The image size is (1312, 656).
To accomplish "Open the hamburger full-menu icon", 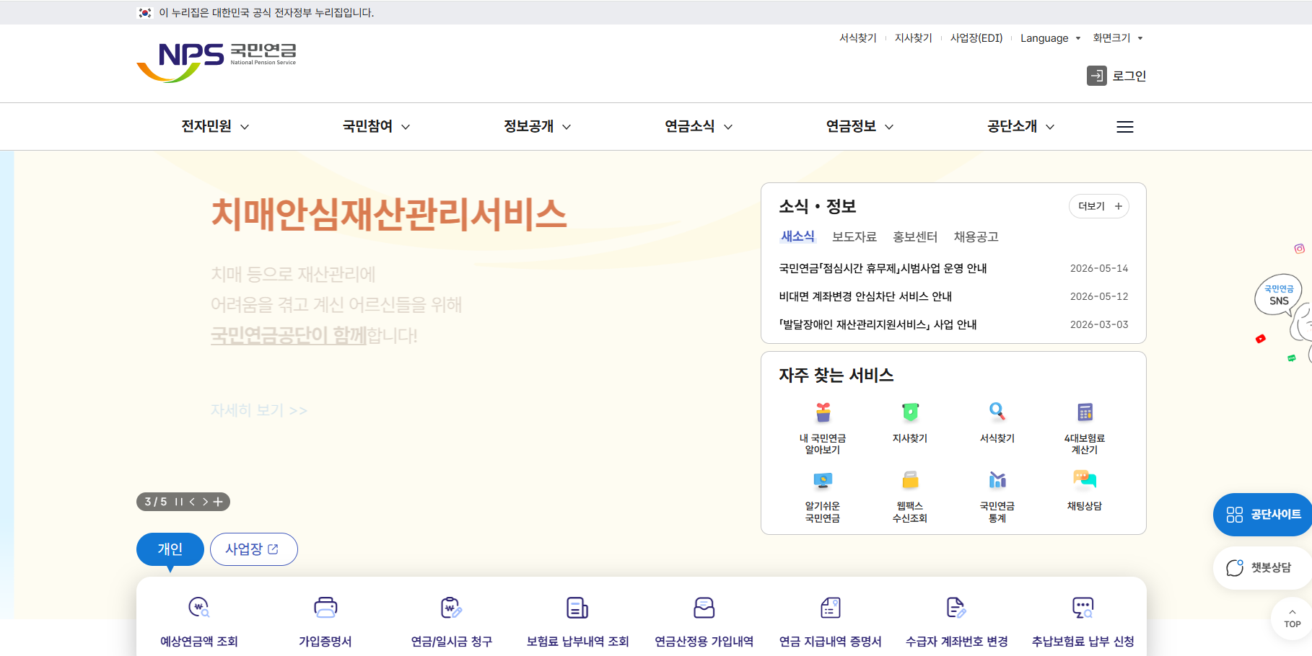I will click(1124, 127).
